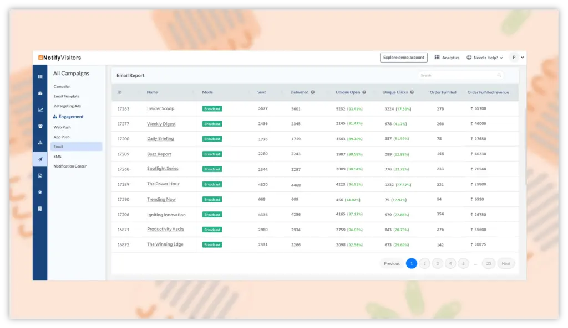Open the Insider Scoop campaign link
Image resolution: width=568 pixels, height=328 pixels.
160,108
